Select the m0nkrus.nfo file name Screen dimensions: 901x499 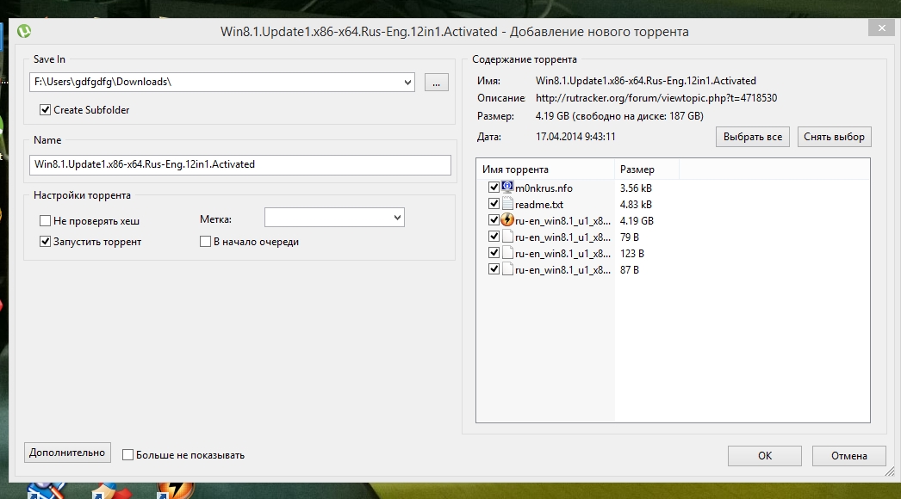coord(544,188)
